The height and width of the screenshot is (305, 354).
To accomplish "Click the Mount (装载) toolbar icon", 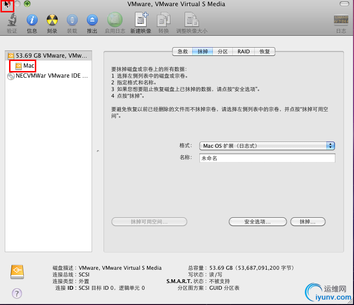I will point(72,20).
